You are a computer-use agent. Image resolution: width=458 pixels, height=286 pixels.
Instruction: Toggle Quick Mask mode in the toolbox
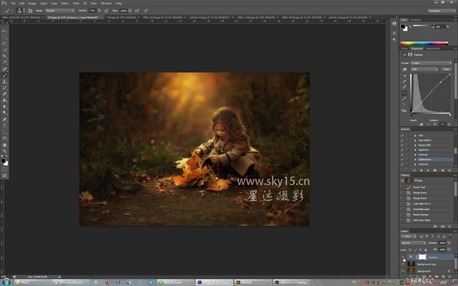pyautogui.click(x=4, y=169)
